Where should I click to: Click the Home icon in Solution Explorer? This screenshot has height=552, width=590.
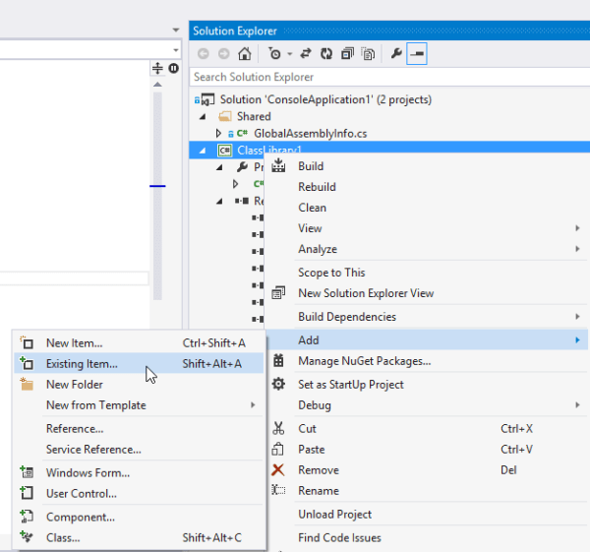pyautogui.click(x=245, y=54)
